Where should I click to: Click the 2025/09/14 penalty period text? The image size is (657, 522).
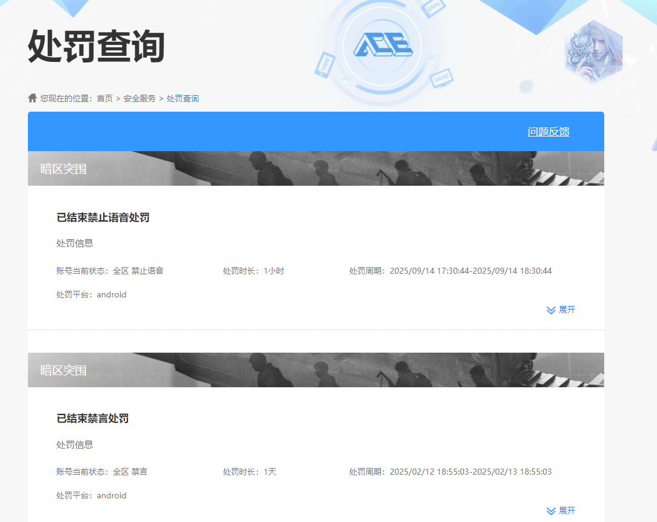[x=450, y=271]
